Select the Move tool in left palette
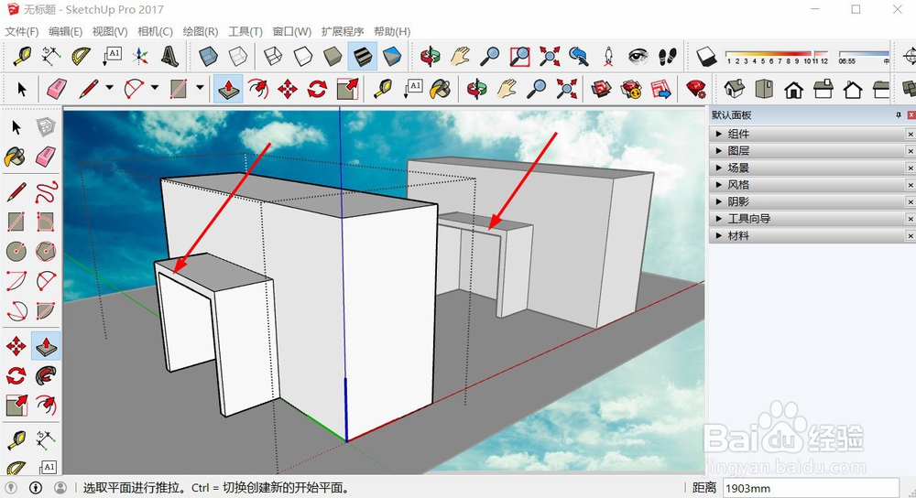The width and height of the screenshot is (916, 498). click(x=16, y=346)
